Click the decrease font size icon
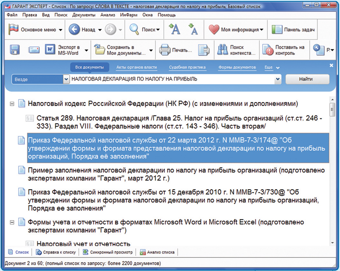 point(193,29)
